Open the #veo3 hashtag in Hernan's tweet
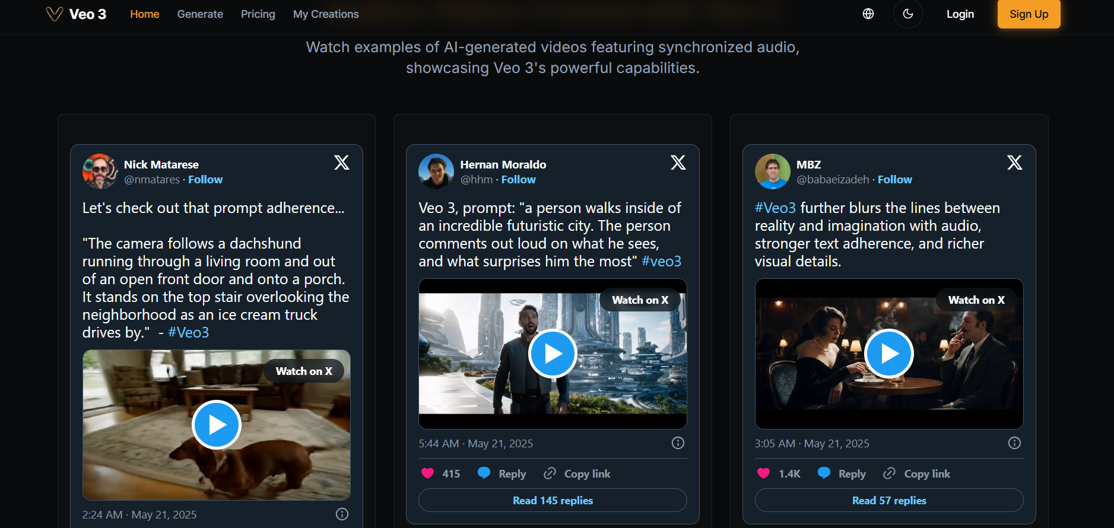 (x=661, y=261)
